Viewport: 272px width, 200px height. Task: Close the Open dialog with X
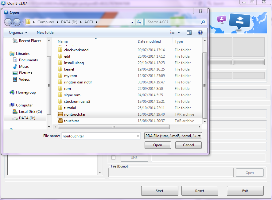(200, 11)
